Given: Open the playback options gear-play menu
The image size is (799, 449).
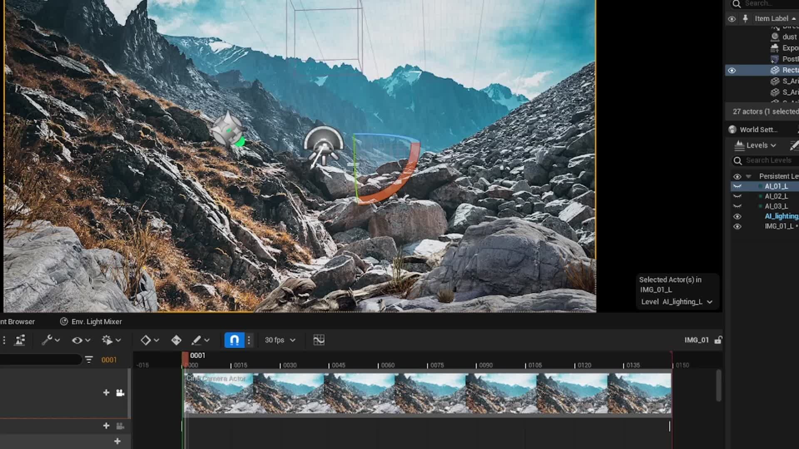Looking at the screenshot, I should tap(111, 340).
